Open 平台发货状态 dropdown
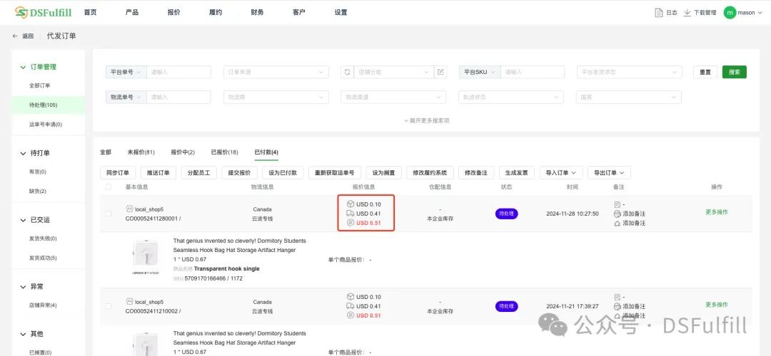Screen dimensions: 771x356 coord(630,72)
